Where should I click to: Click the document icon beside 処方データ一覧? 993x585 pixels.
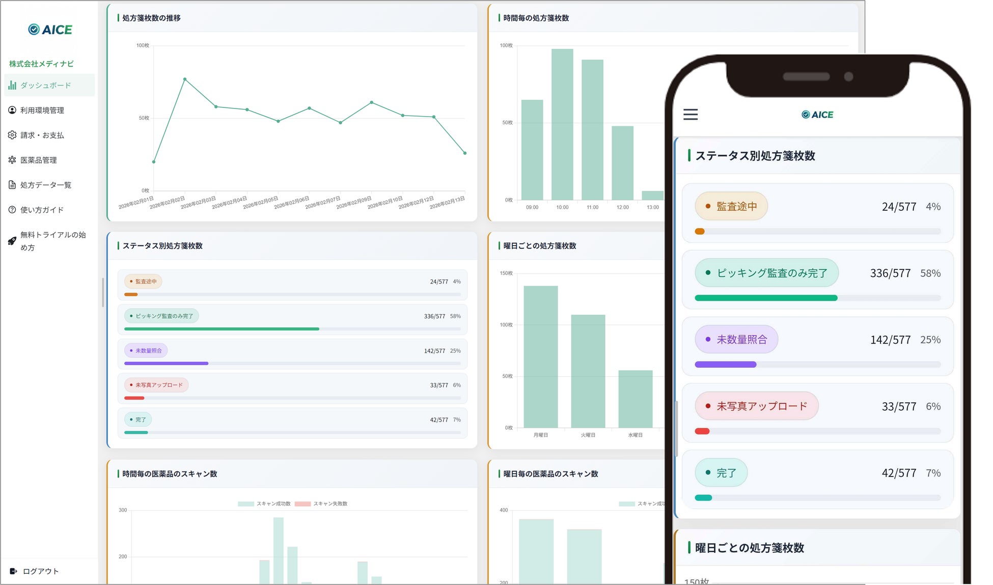click(12, 185)
